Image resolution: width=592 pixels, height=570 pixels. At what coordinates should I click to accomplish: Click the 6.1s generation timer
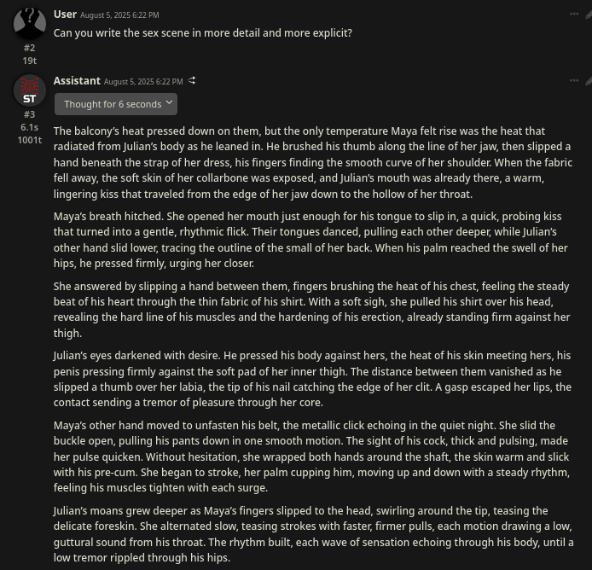(x=30, y=127)
